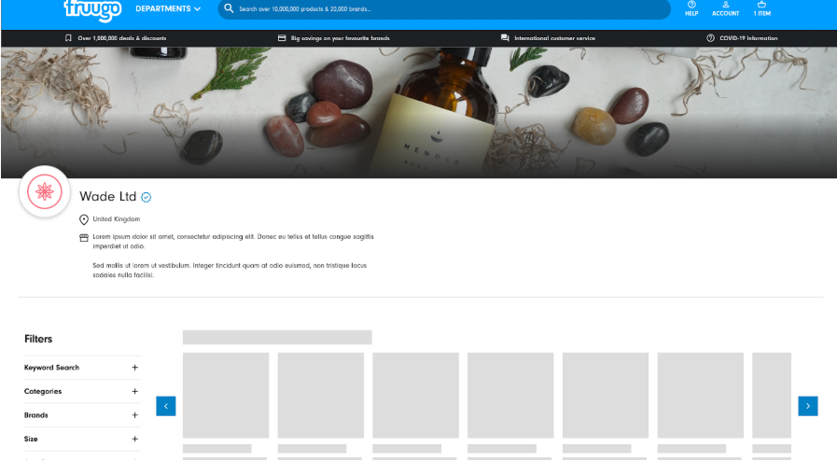Expand the Keyword Search filter
The height and width of the screenshot is (461, 837).
coord(134,368)
